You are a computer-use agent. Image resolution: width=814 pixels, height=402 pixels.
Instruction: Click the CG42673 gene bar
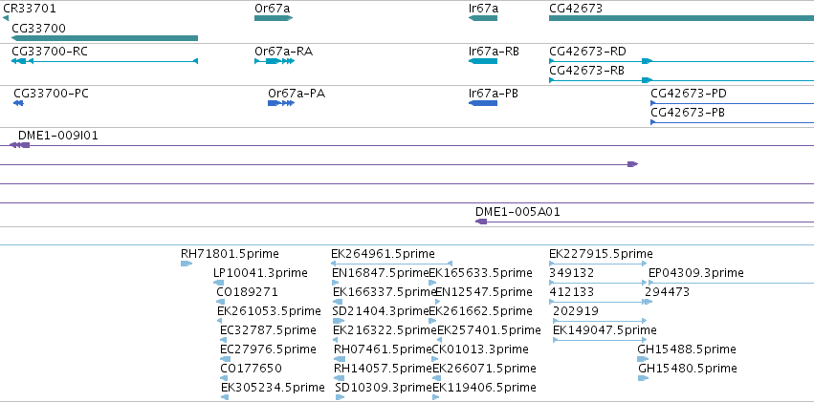pyautogui.click(x=681, y=18)
